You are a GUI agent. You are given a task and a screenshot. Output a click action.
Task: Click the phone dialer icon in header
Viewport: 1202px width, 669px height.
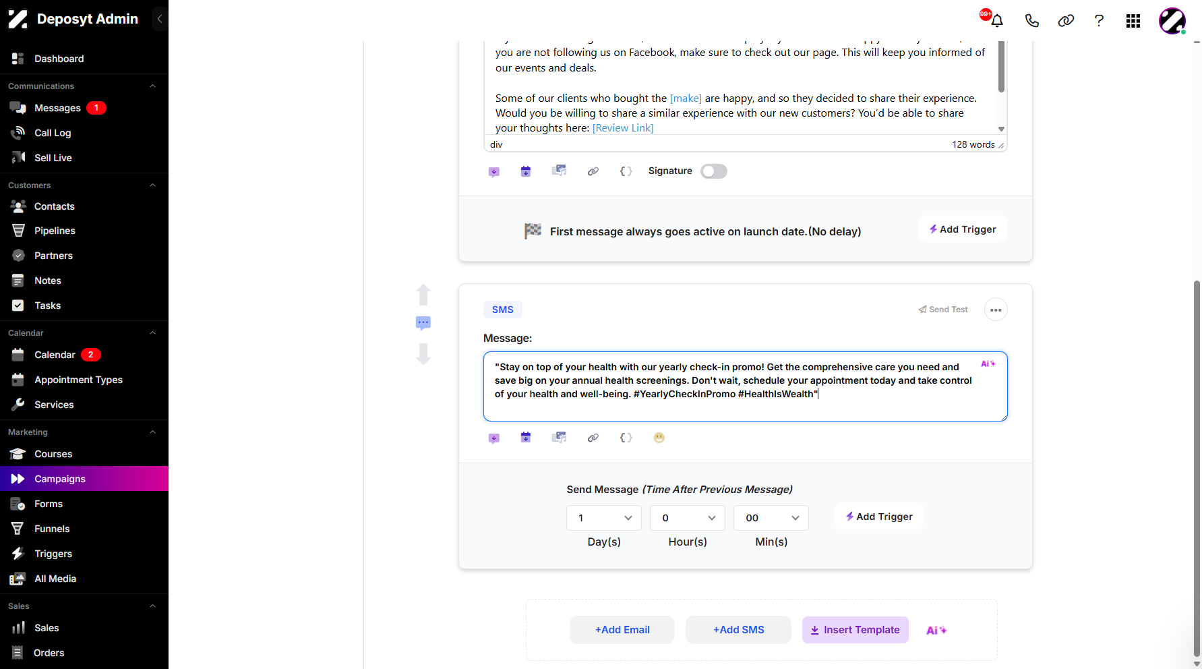tap(1031, 20)
